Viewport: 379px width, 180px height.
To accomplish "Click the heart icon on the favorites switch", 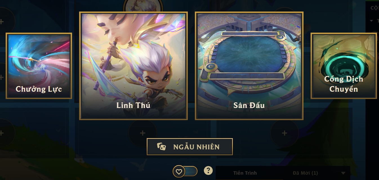I will pos(179,171).
